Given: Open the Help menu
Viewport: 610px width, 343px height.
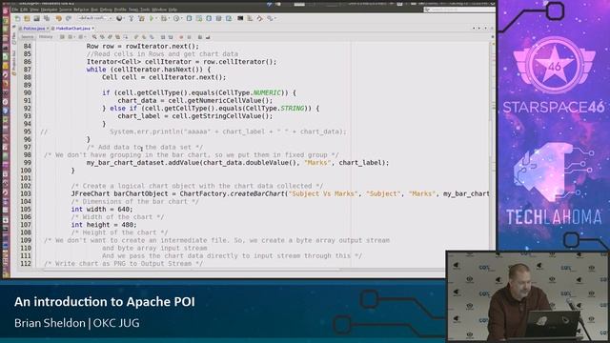Looking at the screenshot, I should coord(173,10).
